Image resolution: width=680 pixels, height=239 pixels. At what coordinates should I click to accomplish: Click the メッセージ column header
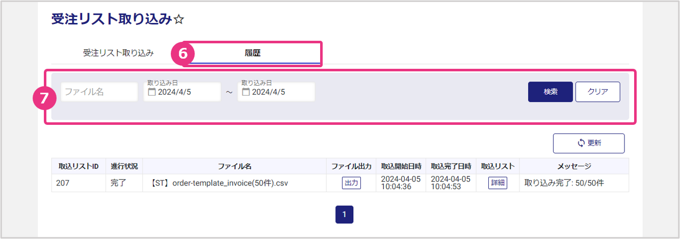coord(574,166)
